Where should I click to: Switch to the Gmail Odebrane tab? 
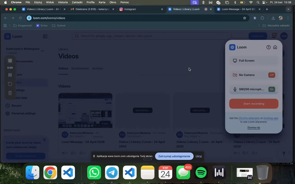[92, 9]
